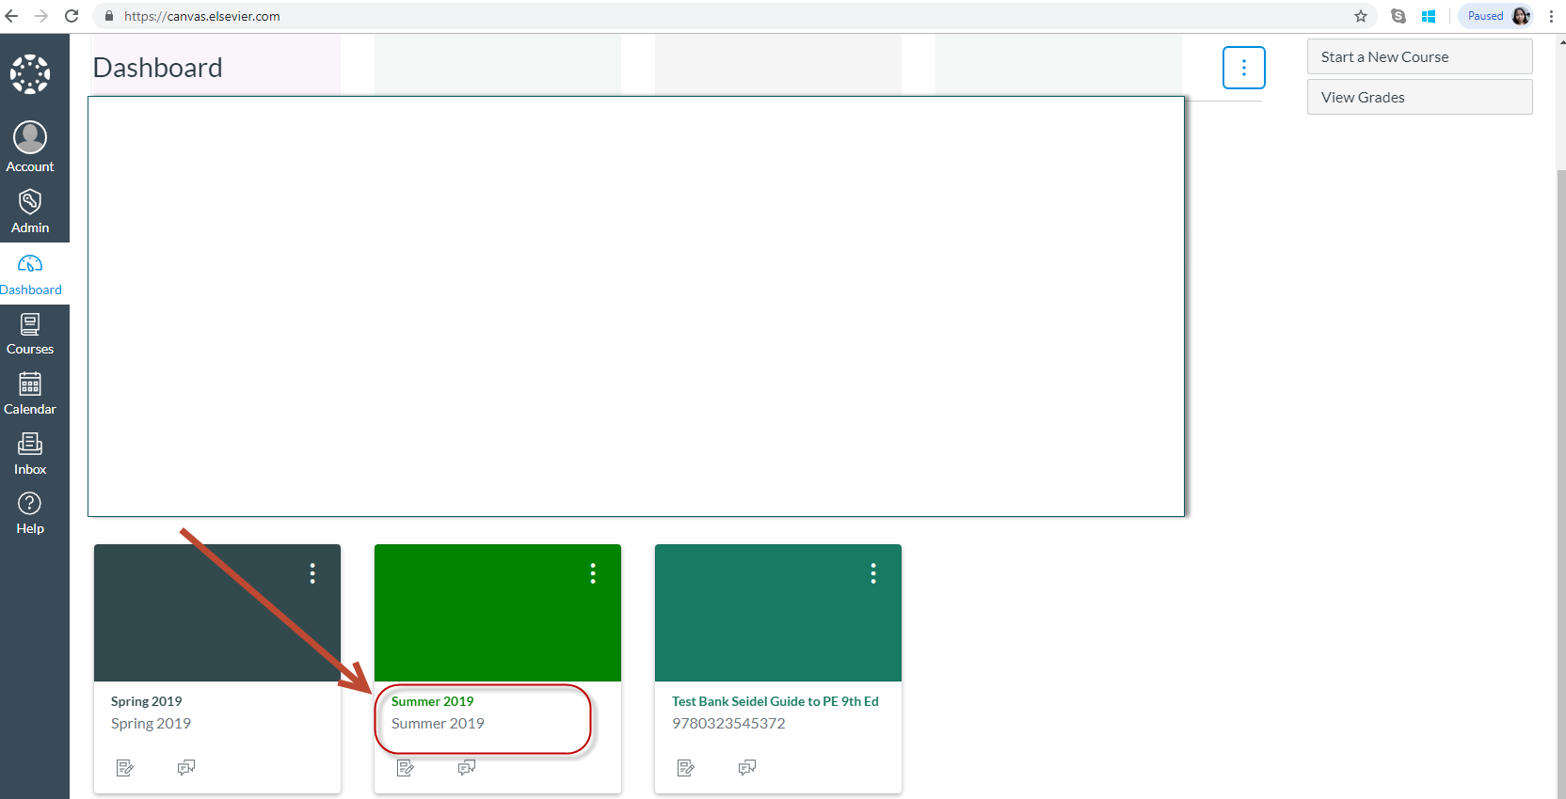Click the green Summer 2019 card header
1566x799 pixels.
[x=498, y=613]
